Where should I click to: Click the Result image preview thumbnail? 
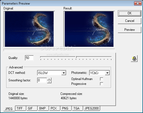pos(89,29)
